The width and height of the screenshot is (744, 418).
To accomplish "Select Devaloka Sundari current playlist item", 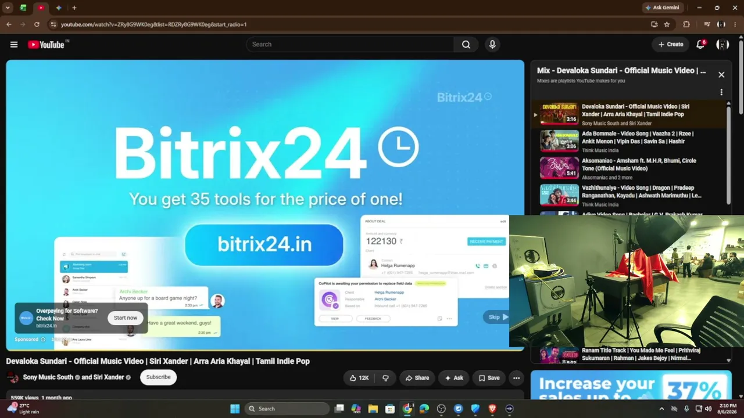I will (631, 114).
